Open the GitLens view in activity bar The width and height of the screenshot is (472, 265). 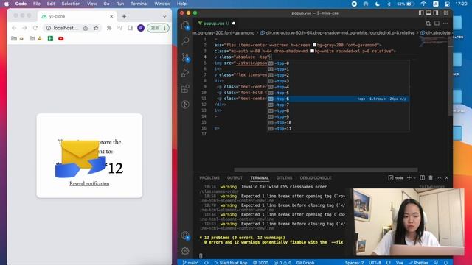click(185, 105)
